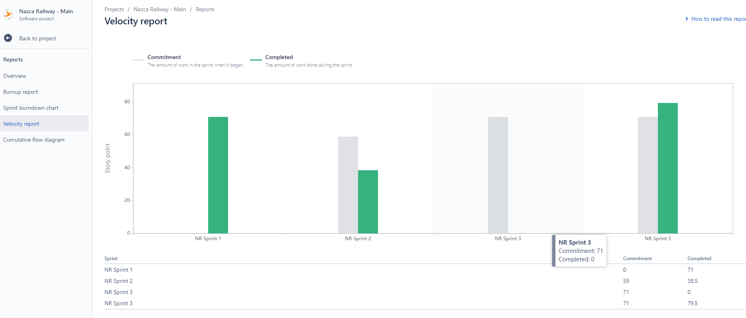Screen dimensions: 746x318
Task: Expand the How to read this report chevron
Action: click(687, 19)
